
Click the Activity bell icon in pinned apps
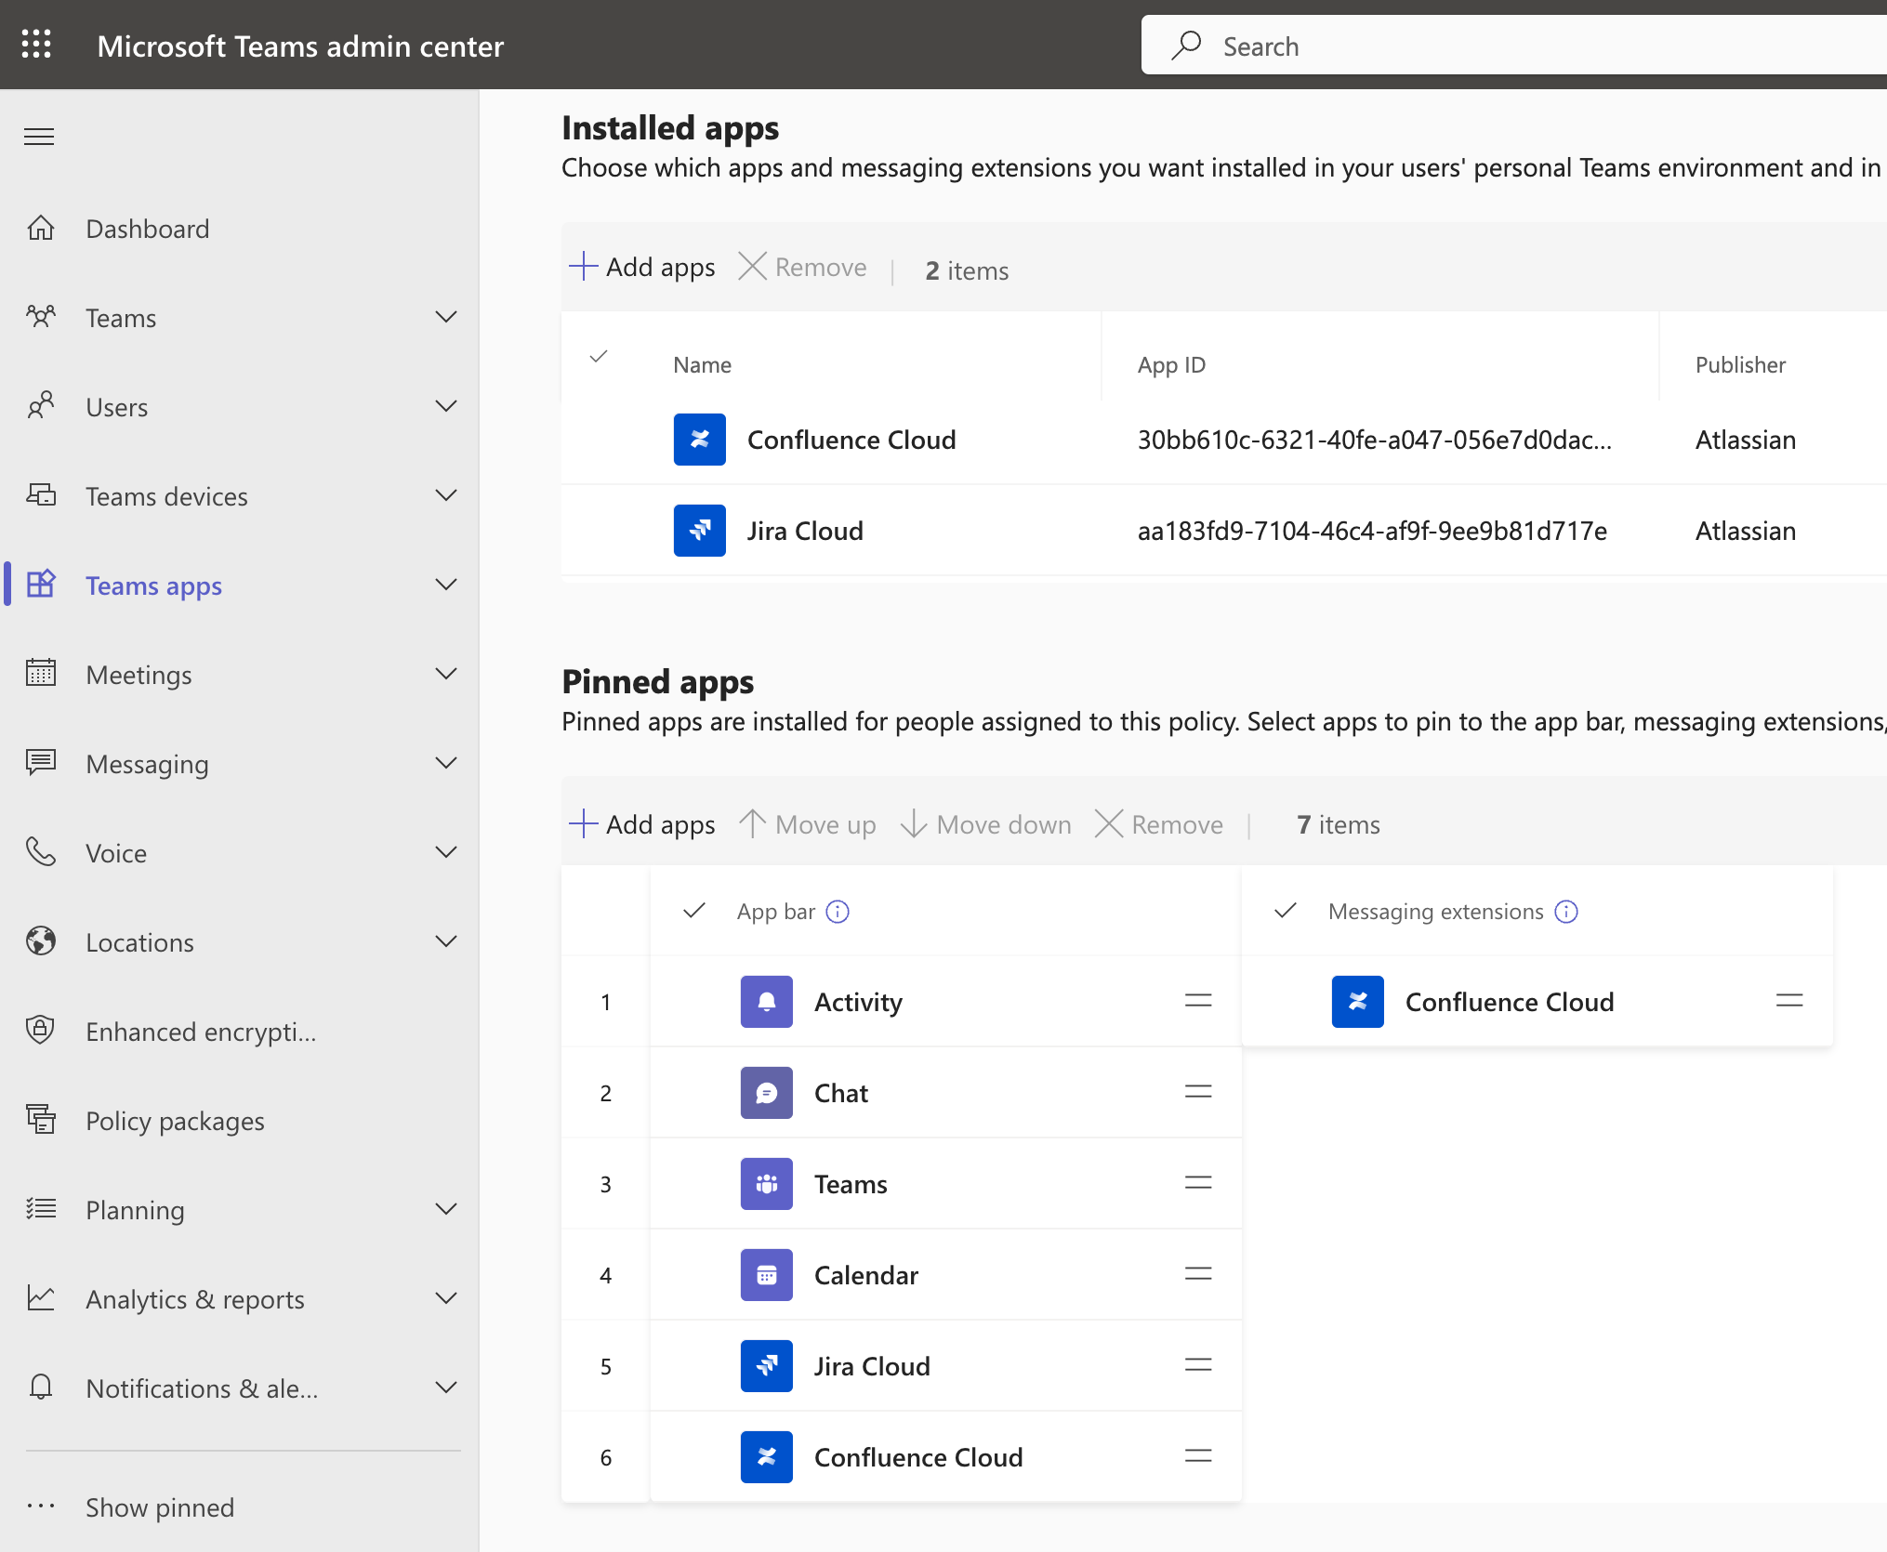(x=766, y=1001)
